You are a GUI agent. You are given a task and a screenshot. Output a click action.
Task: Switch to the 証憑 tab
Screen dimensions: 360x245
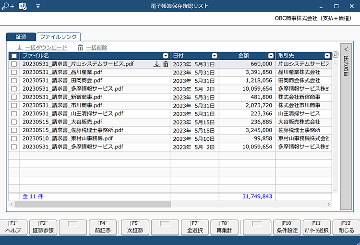pyautogui.click(x=21, y=37)
